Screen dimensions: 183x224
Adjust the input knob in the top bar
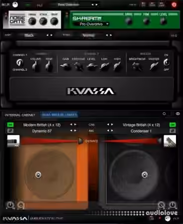[15, 4]
